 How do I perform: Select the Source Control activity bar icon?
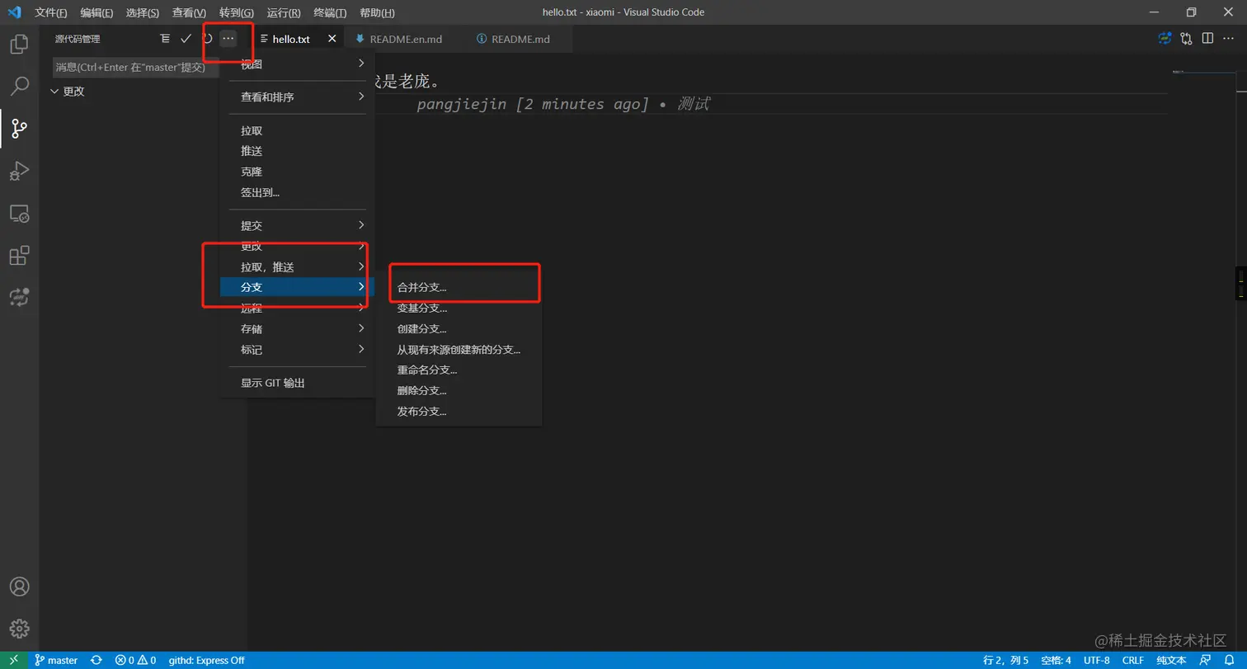[x=19, y=129]
